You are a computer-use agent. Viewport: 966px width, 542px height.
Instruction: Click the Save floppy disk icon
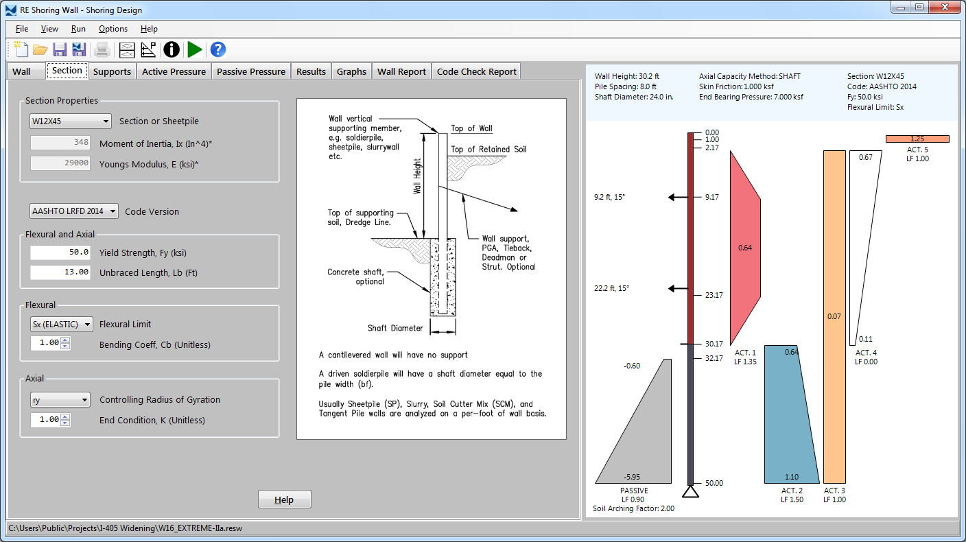[60, 49]
